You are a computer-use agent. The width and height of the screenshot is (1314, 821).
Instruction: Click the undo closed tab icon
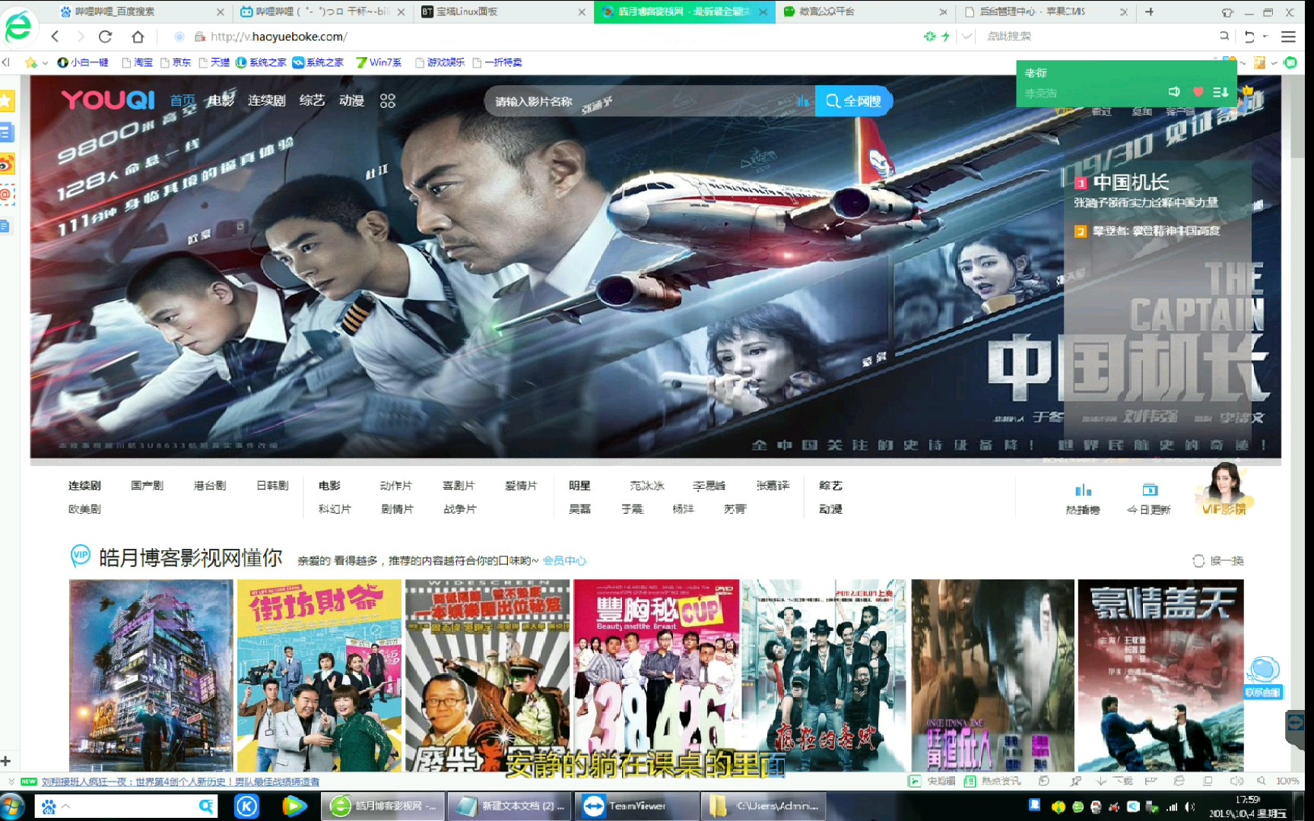pos(1249,36)
